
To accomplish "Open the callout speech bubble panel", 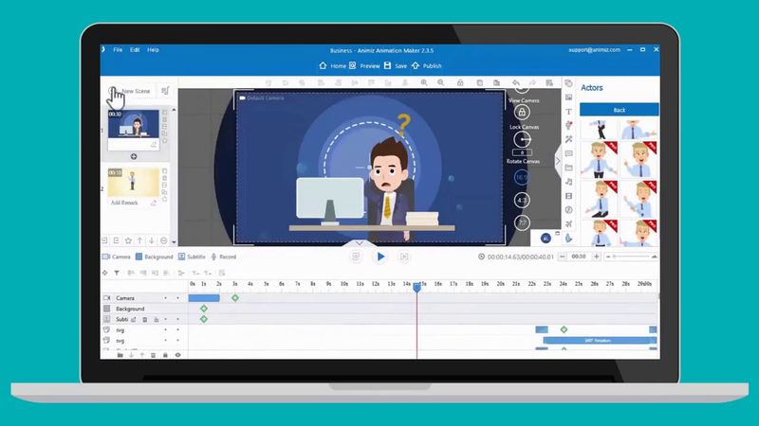I will (x=568, y=153).
